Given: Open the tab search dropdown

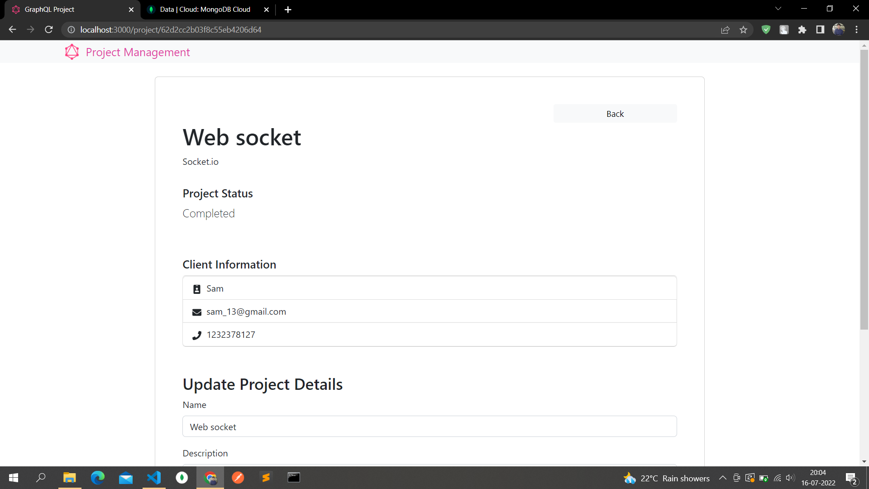Looking at the screenshot, I should [778, 9].
